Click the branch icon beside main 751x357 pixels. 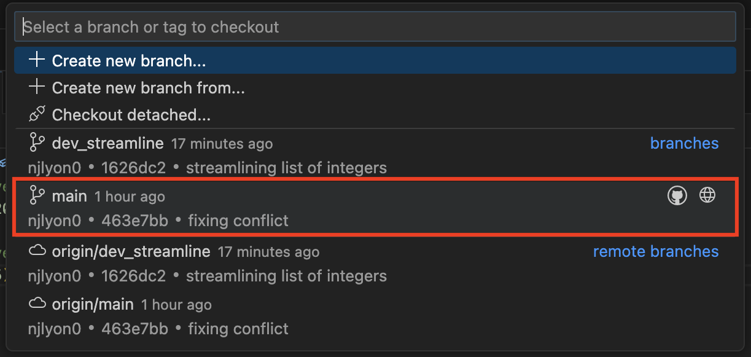click(37, 195)
